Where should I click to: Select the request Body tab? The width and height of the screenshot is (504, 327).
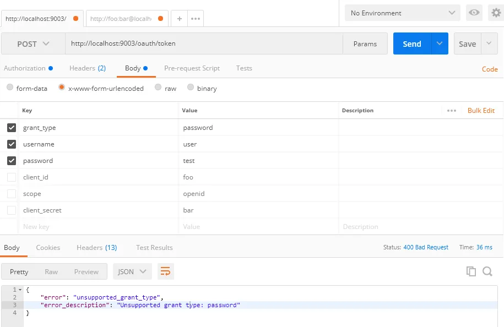[x=136, y=68]
